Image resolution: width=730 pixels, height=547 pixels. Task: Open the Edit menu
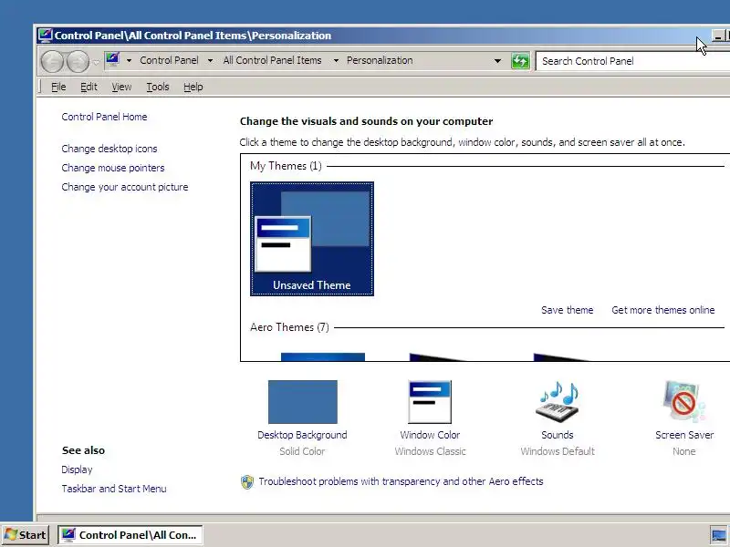89,87
